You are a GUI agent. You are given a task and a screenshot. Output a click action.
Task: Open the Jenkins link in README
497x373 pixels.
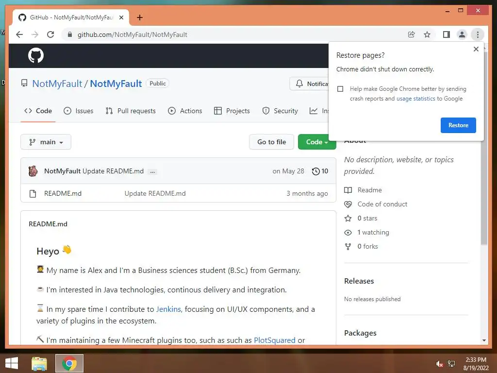(x=169, y=309)
